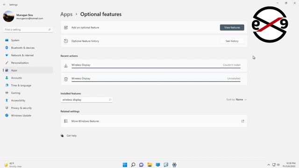The height and width of the screenshot is (168, 299).
Task: Click the Windows Update icon in sidebar
Action: click(x=7, y=115)
